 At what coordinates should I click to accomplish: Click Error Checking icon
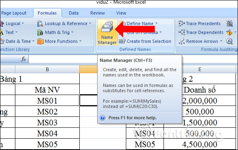point(229,32)
